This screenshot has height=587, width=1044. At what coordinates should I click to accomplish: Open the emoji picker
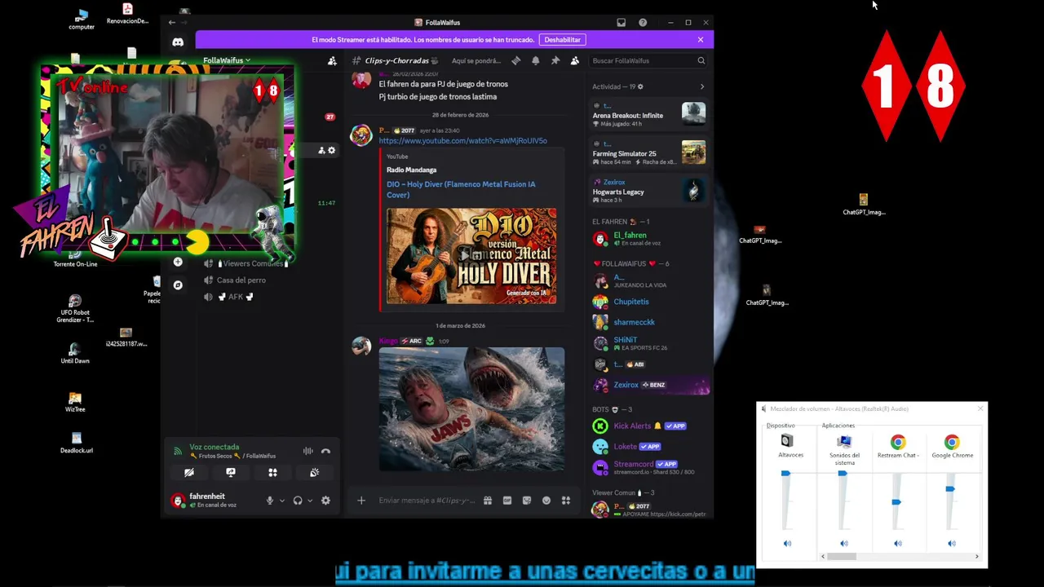[546, 501]
